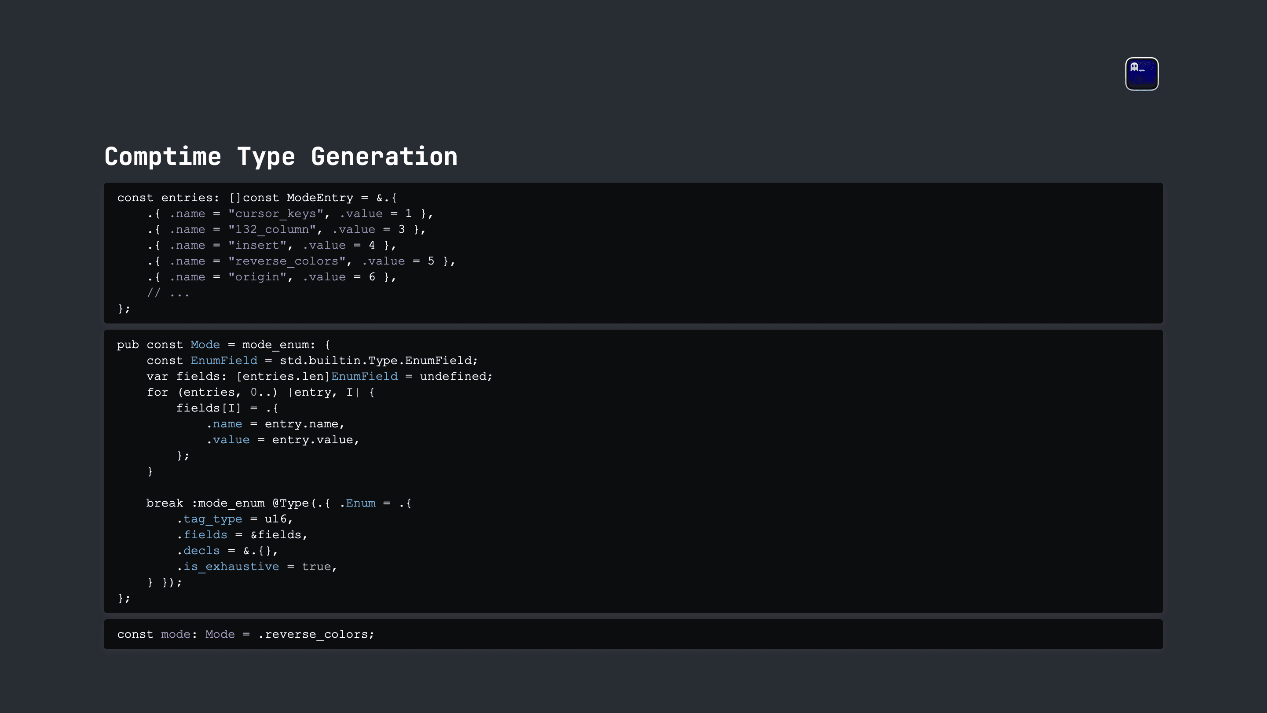Click the "132_column" entry line
The width and height of the screenshot is (1267, 713).
286,229
